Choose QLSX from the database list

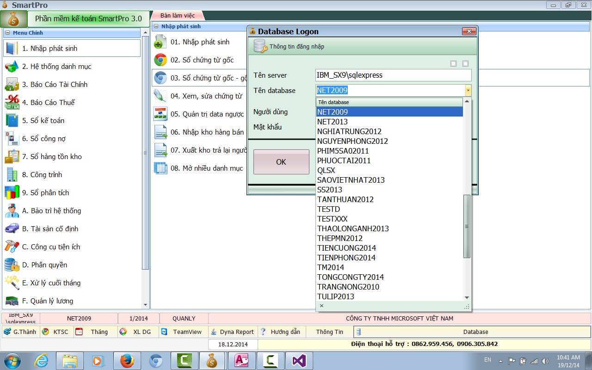(389, 170)
